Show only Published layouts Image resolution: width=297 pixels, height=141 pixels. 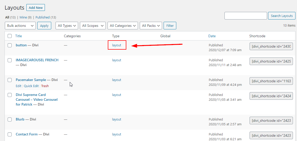(x=43, y=17)
